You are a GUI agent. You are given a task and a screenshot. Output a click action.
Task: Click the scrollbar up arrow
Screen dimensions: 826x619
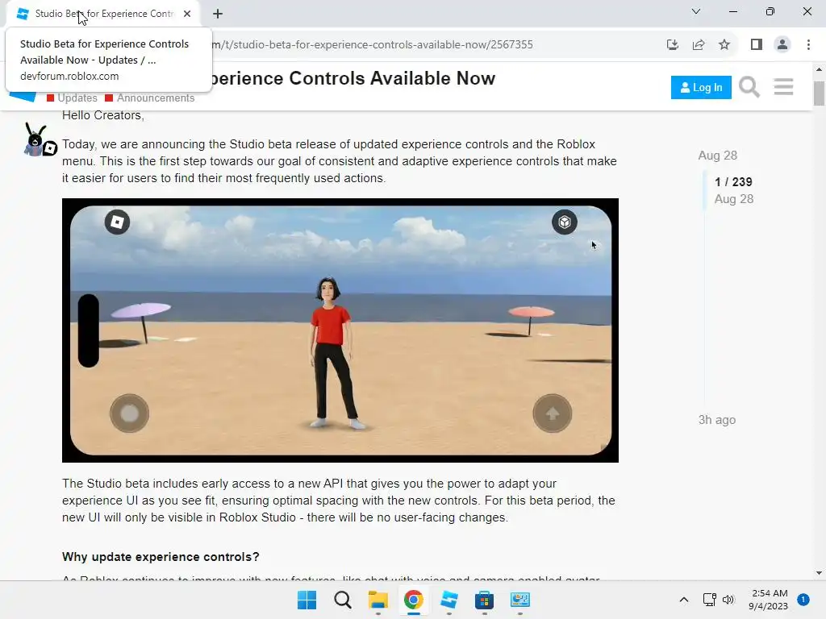tap(819, 69)
